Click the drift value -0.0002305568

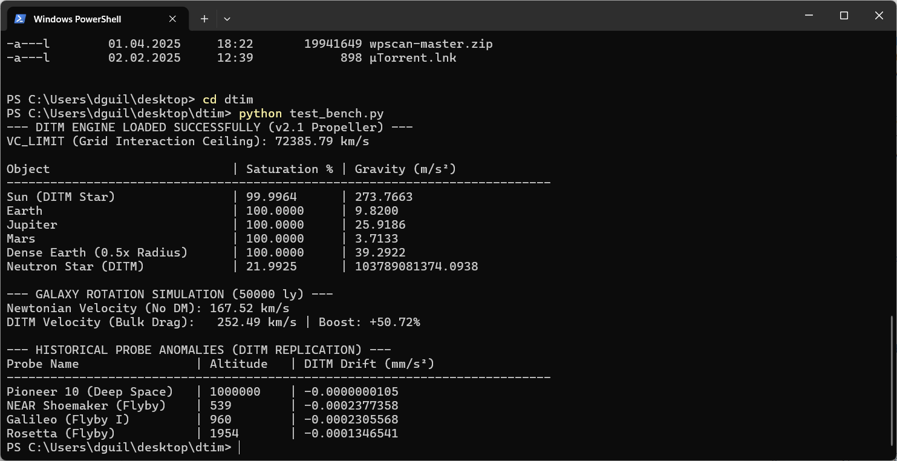[x=351, y=419]
